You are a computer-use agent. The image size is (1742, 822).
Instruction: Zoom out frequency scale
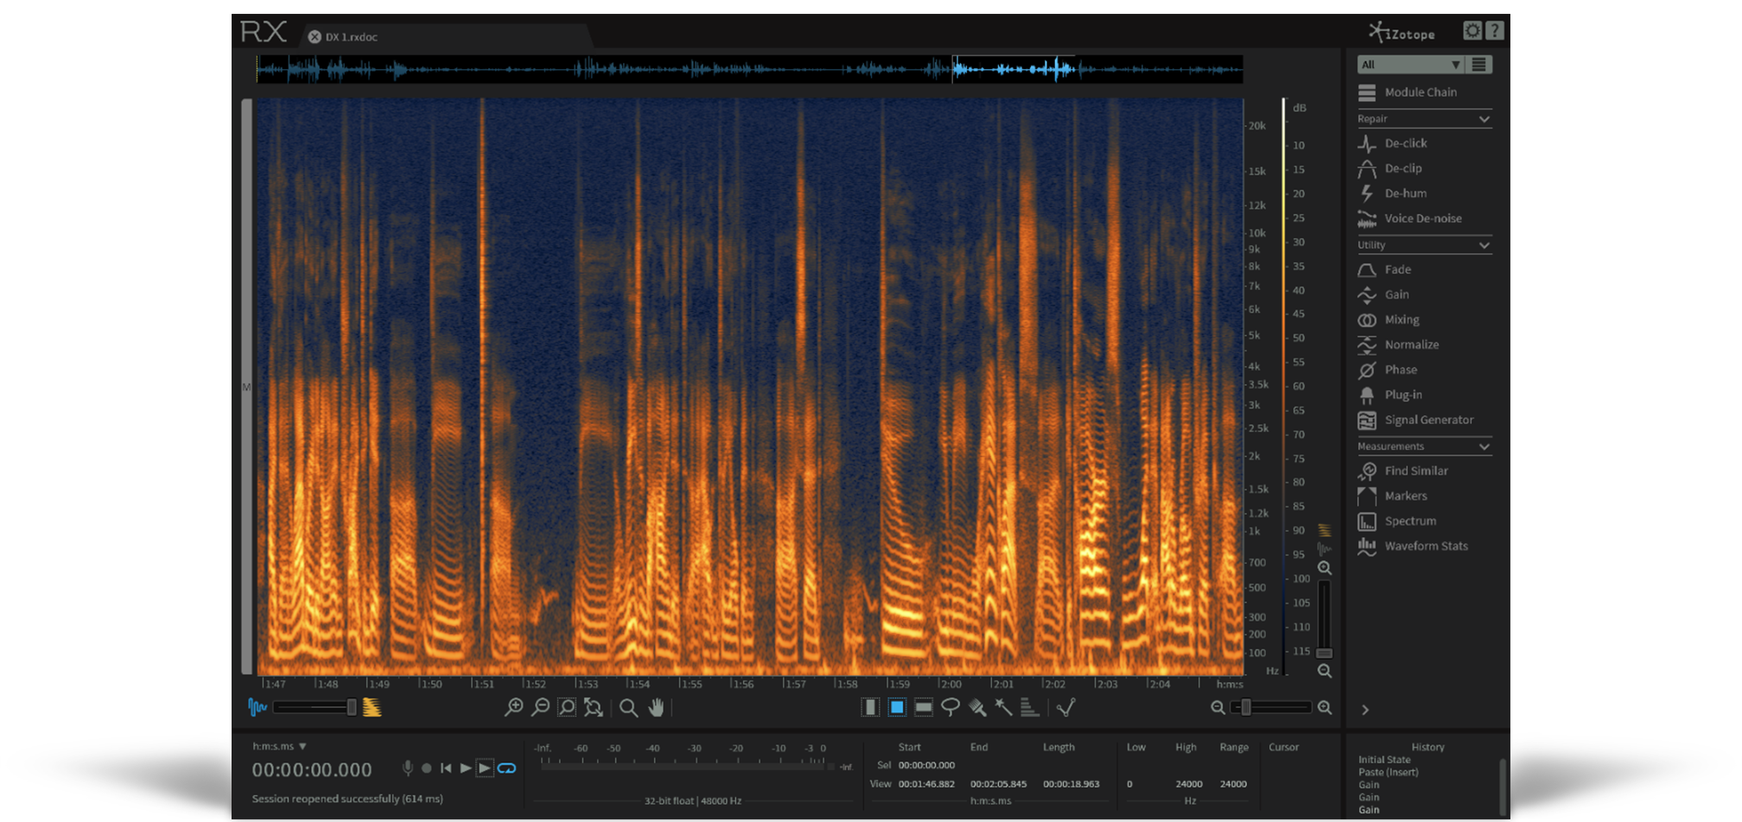(1325, 671)
